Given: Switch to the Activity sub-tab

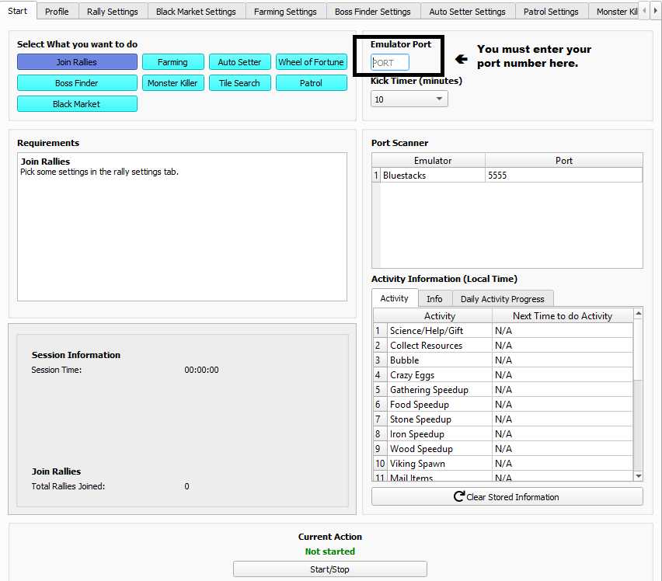Looking at the screenshot, I should point(395,298).
